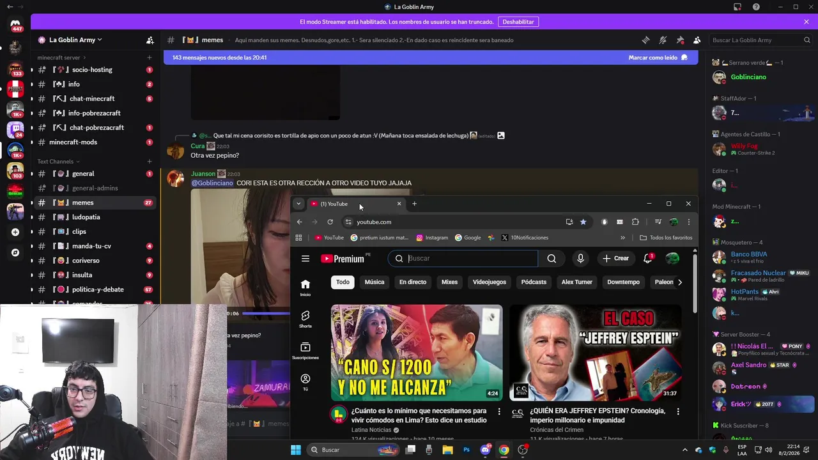Open Chrome profile avatar in toolbar
This screenshot has width=818, height=460.
pos(674,222)
